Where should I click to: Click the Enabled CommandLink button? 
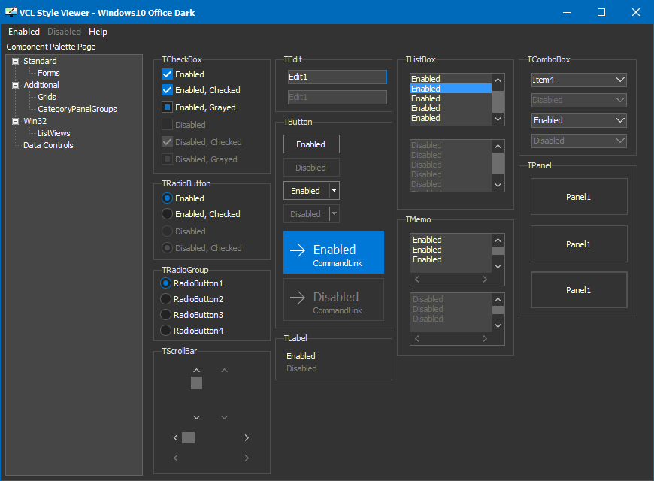point(334,252)
